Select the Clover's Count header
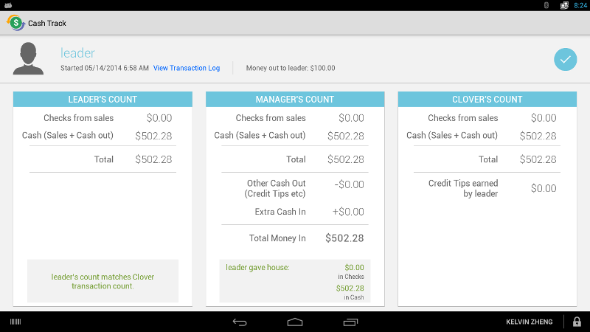Screen dimensions: 590x332 487,100
